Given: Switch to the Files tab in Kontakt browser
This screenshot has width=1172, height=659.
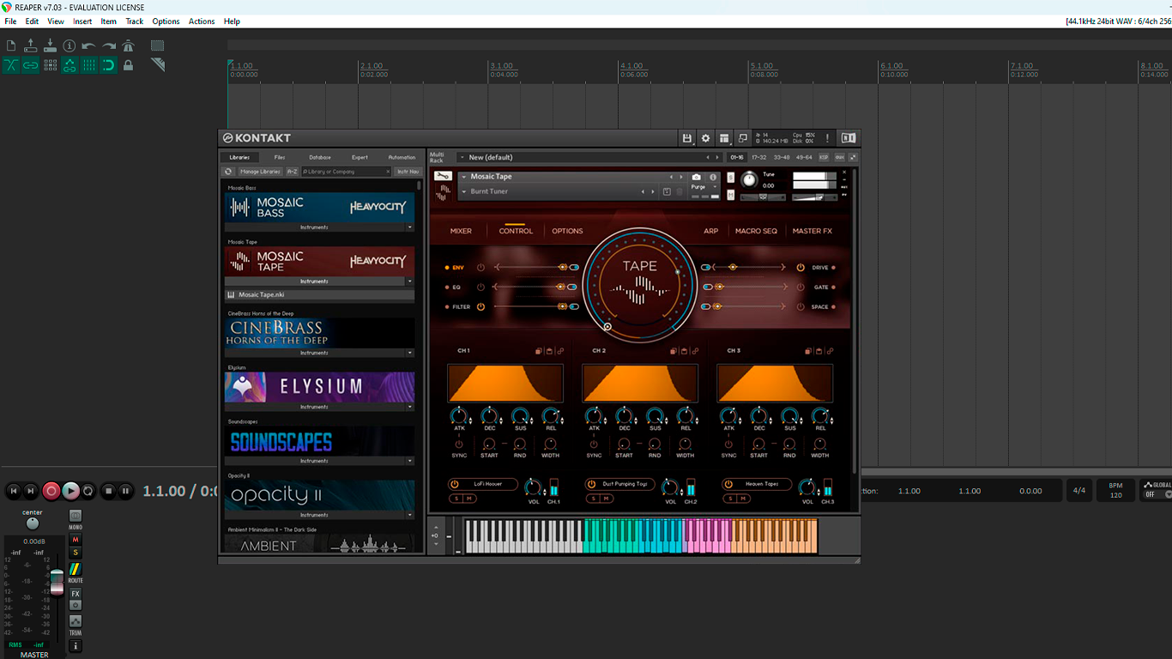Looking at the screenshot, I should click(x=280, y=157).
